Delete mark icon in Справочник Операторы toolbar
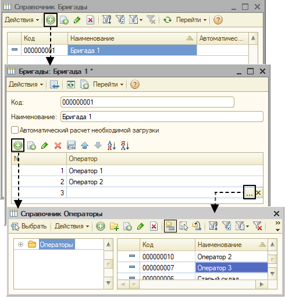This screenshot has width=285, height=297. [x=154, y=226]
